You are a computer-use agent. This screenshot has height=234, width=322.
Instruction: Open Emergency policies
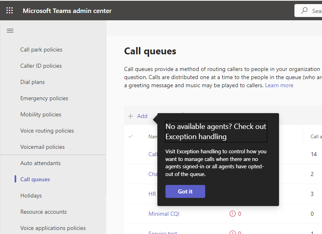click(x=44, y=98)
